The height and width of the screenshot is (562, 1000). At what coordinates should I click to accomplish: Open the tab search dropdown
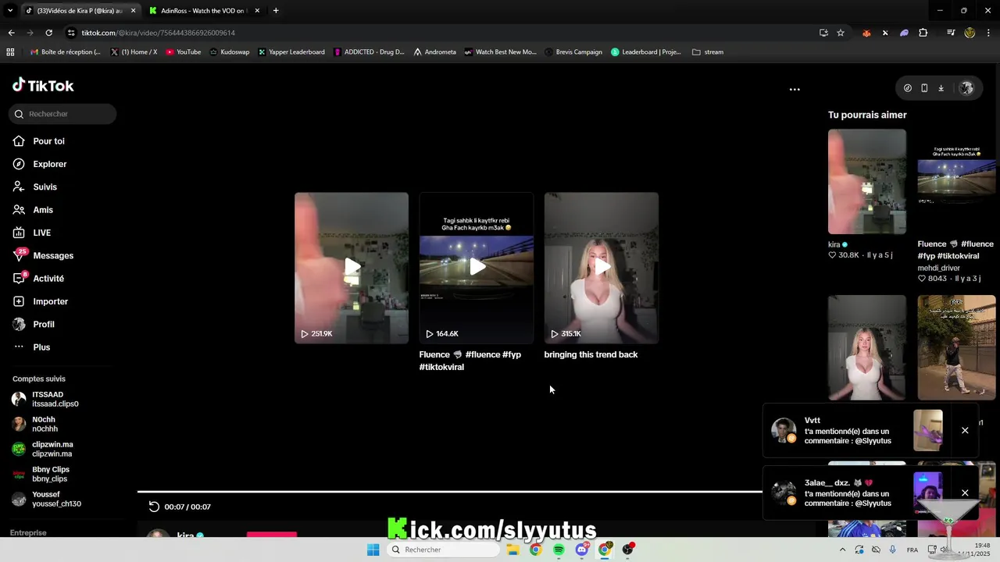point(10,11)
